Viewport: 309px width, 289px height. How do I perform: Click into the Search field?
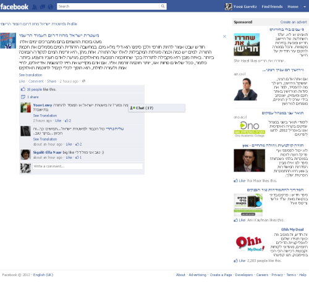pyautogui.click(x=108, y=6)
